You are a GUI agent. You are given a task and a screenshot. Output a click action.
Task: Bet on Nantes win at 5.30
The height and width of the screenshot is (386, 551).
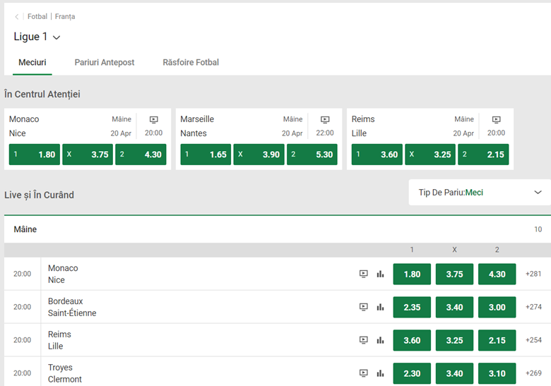coord(312,155)
